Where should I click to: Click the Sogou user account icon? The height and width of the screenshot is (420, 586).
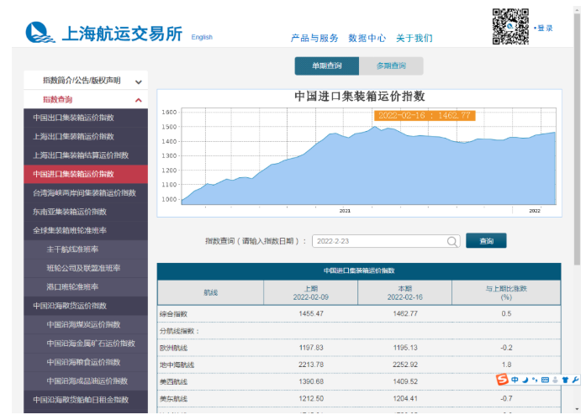555,380
